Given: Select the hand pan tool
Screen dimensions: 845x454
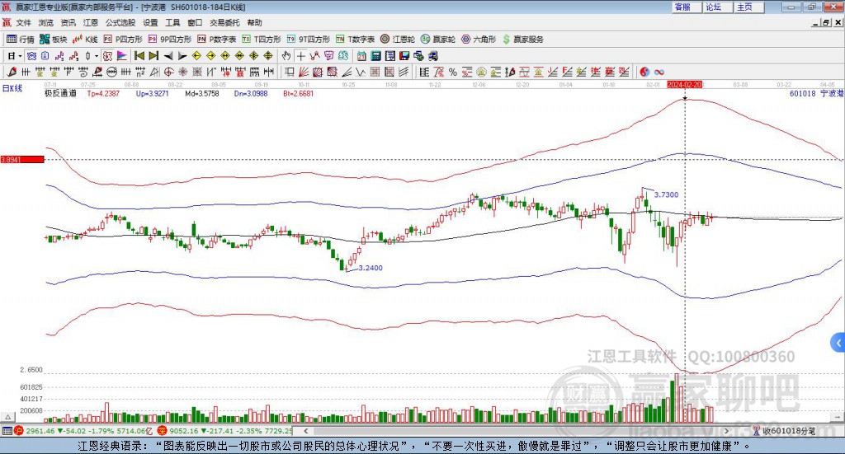Looking at the screenshot, I should [x=286, y=56].
